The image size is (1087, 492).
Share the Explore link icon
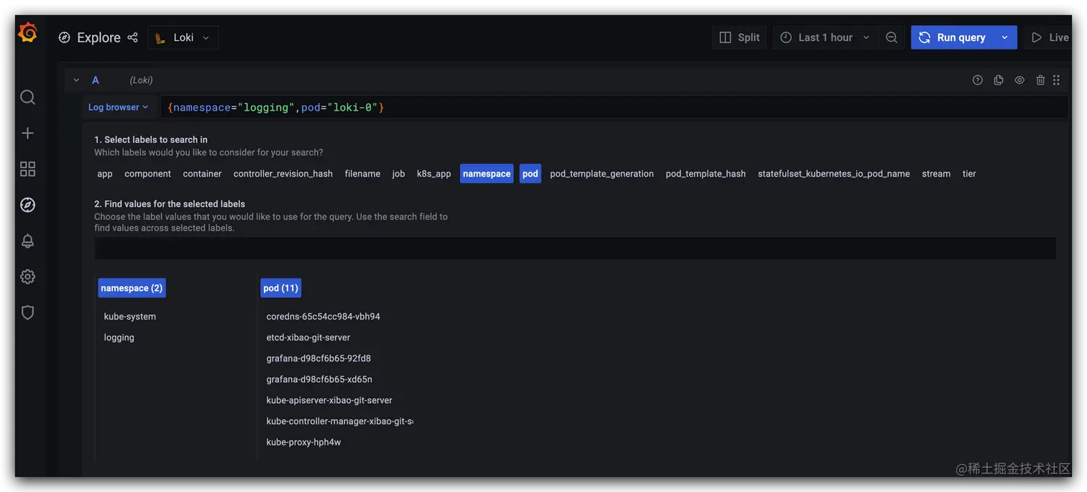(132, 37)
